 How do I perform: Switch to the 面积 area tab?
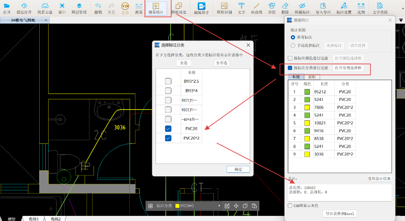point(312,77)
